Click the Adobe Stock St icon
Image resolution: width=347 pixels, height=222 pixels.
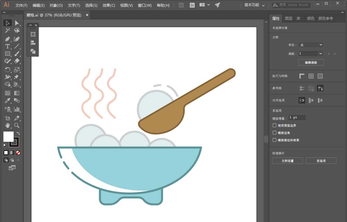[192, 5]
